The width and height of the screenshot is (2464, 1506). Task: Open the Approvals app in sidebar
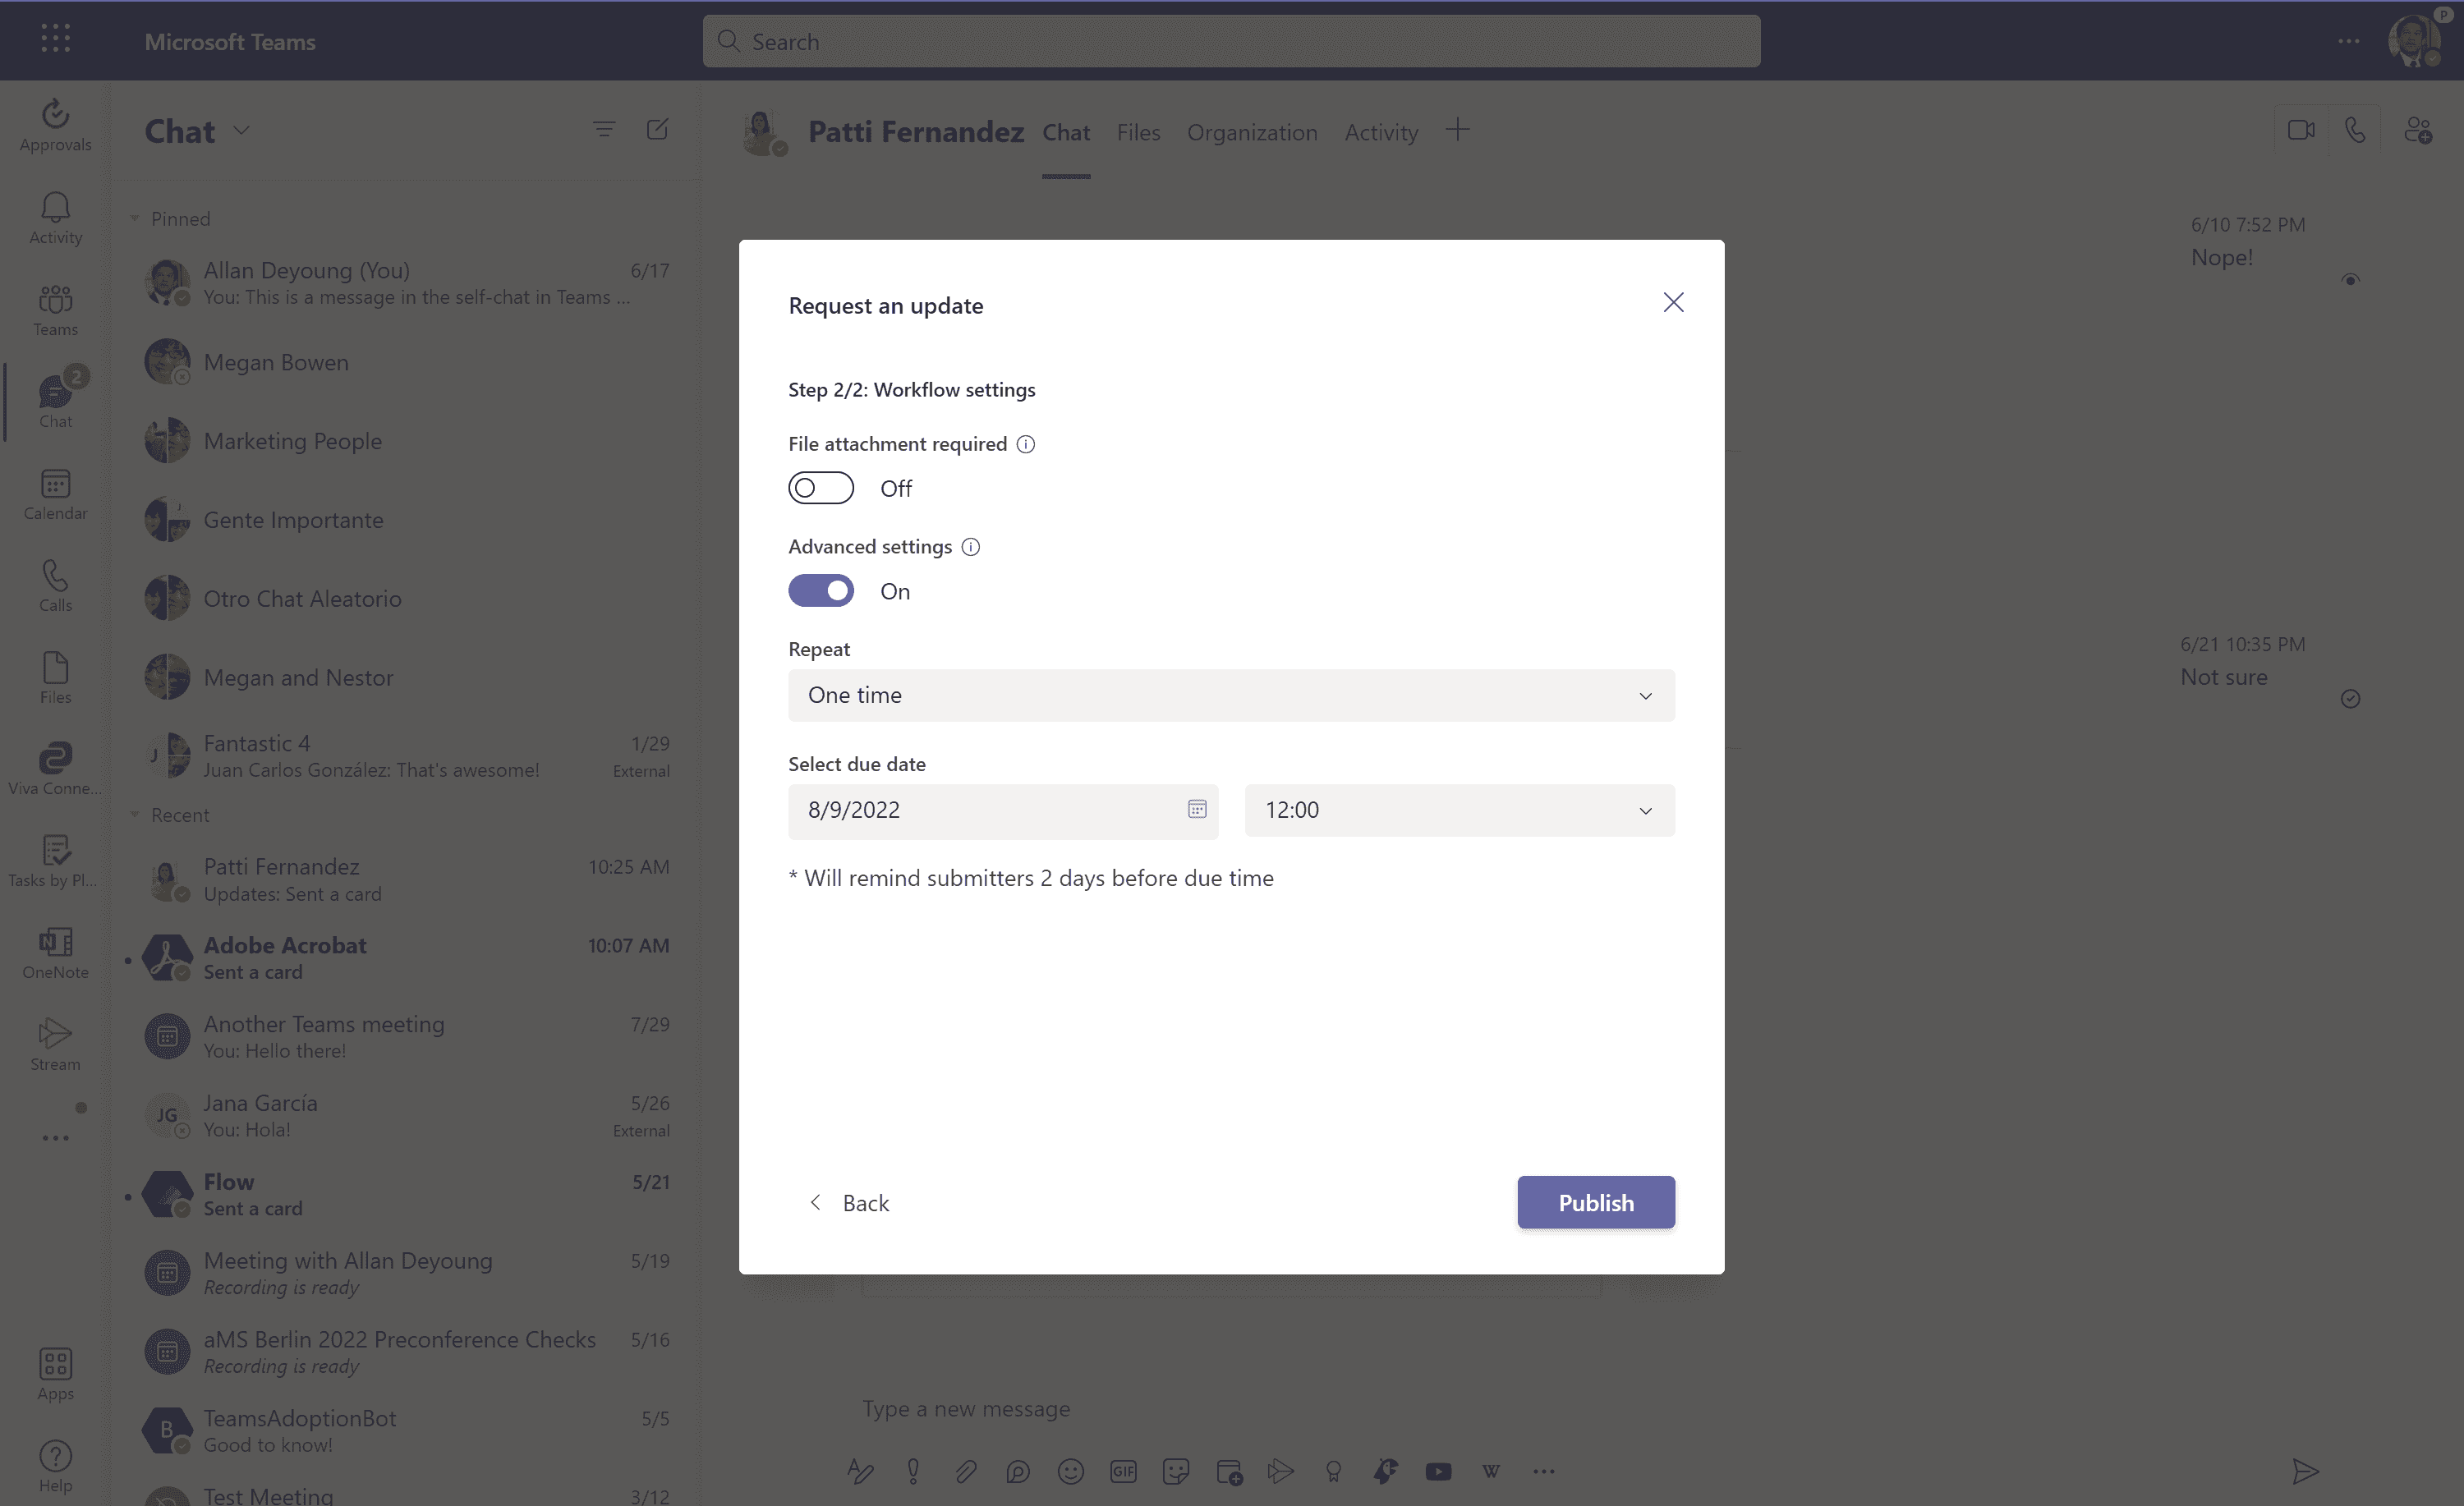tap(55, 125)
